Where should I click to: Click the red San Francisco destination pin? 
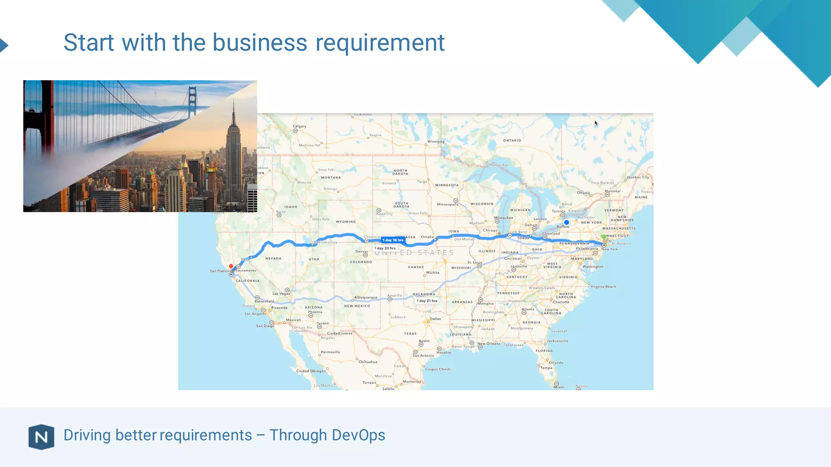pyautogui.click(x=231, y=267)
